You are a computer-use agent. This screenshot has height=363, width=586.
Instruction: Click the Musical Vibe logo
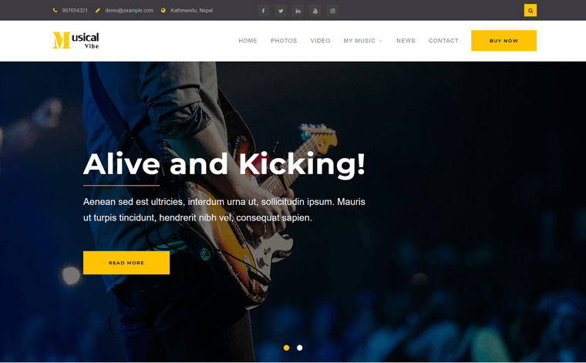tap(76, 40)
